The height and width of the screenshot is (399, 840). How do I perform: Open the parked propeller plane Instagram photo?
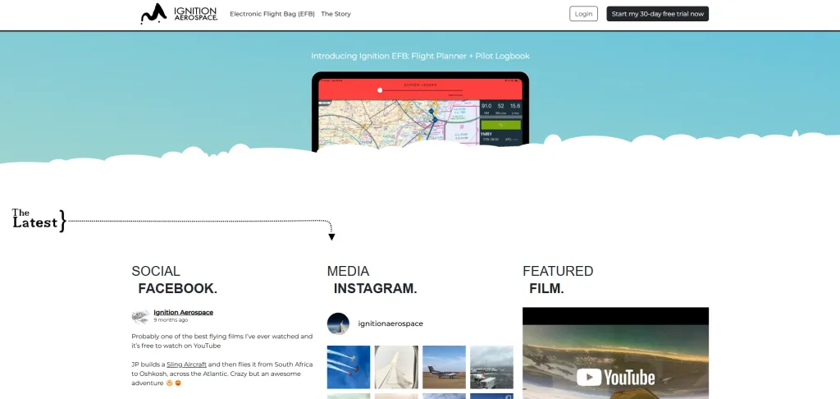coord(444,367)
